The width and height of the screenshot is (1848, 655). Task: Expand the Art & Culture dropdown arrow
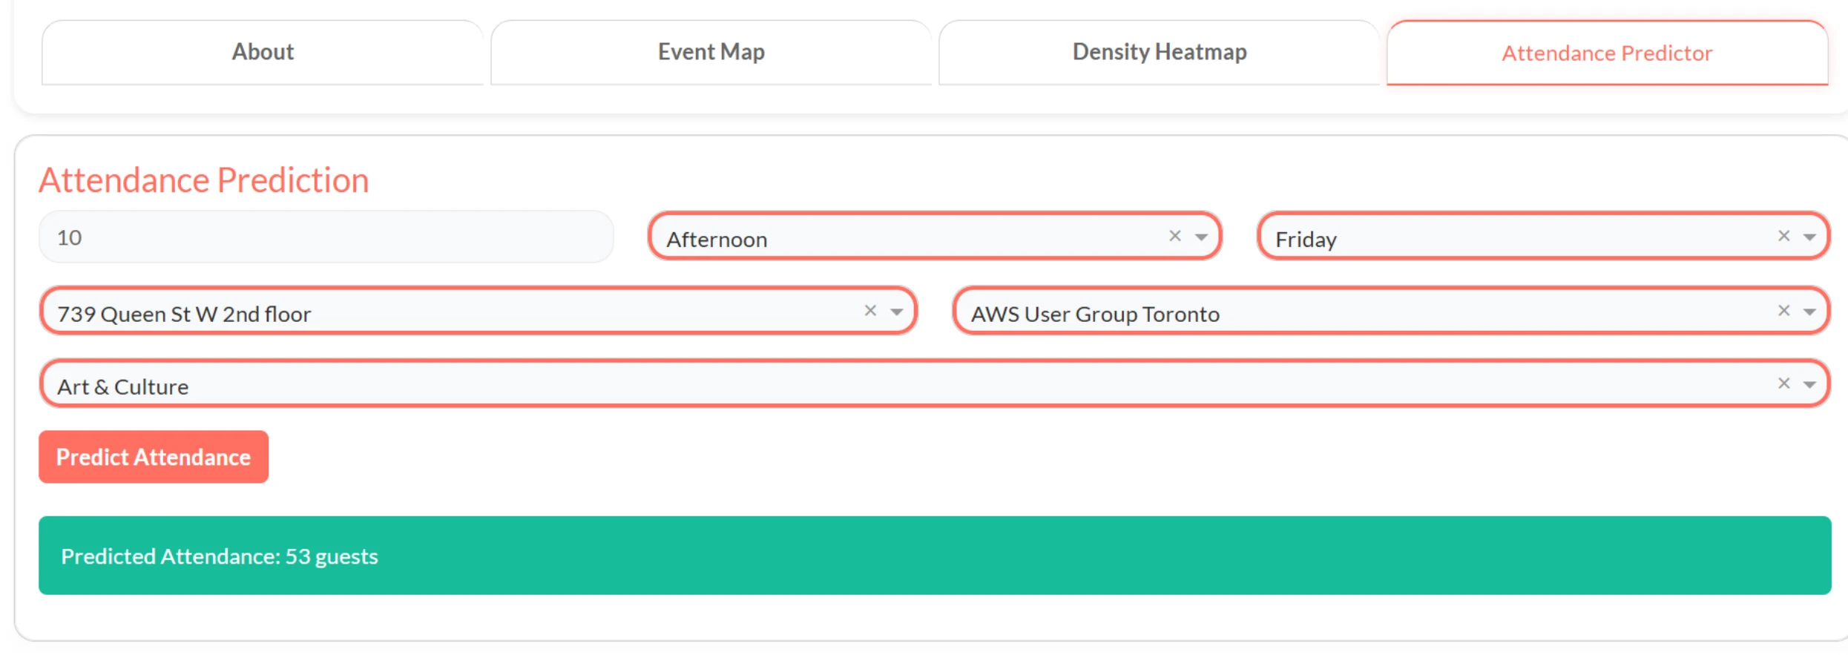[1809, 384]
